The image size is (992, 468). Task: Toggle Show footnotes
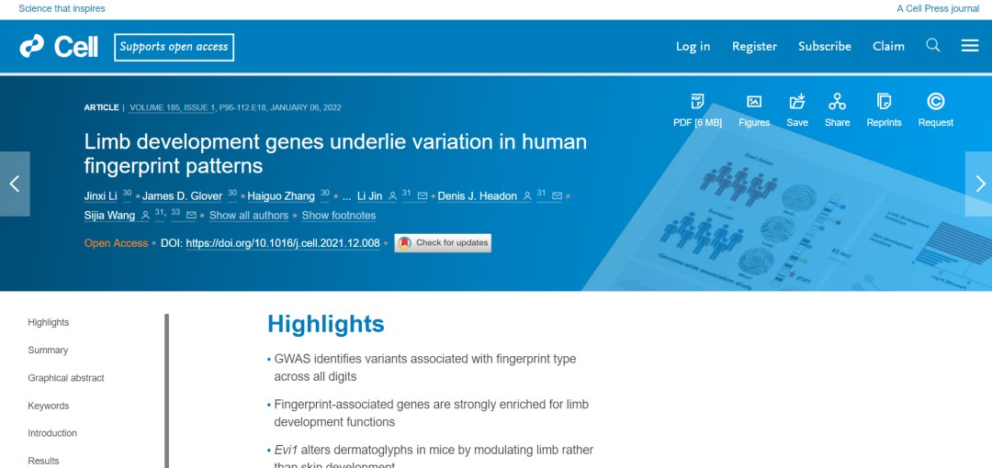[x=339, y=216]
